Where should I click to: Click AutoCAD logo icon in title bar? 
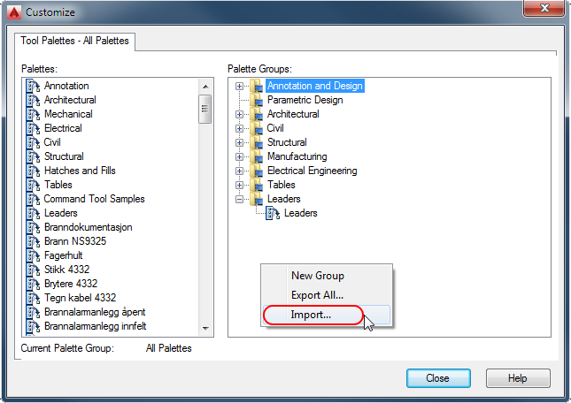click(13, 11)
